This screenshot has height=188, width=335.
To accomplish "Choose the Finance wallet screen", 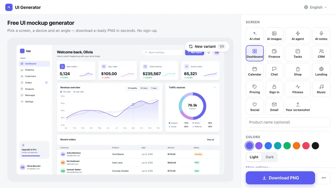I will coord(274,53).
